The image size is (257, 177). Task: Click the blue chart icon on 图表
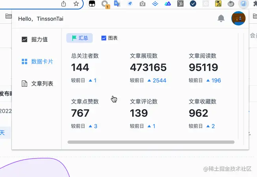pyautogui.click(x=104, y=38)
